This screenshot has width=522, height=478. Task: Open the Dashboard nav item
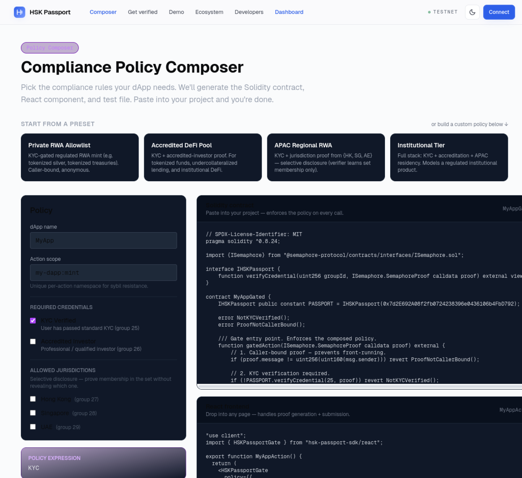(x=289, y=12)
